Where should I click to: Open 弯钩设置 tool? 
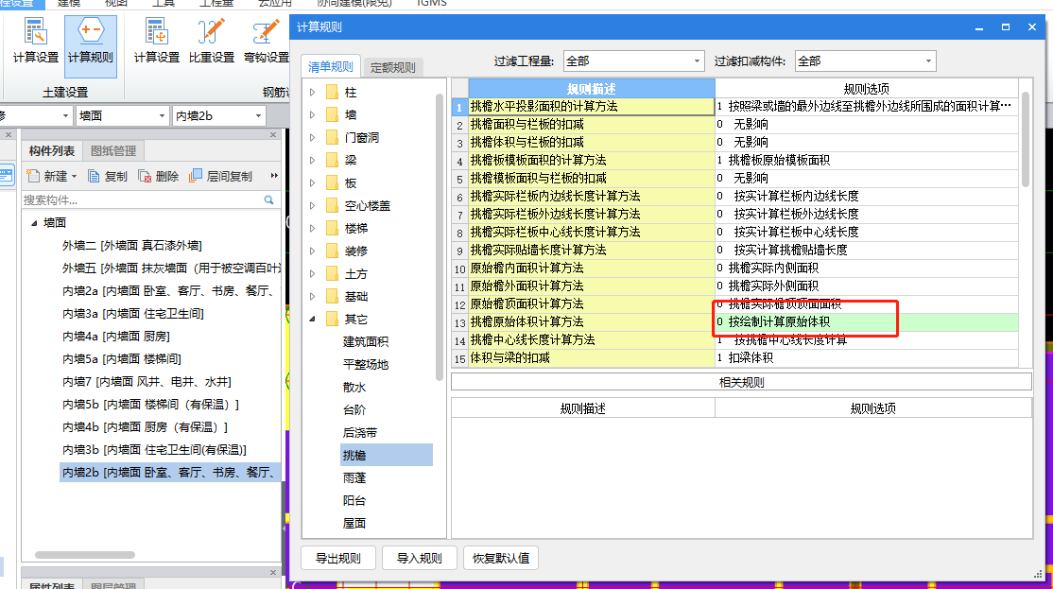pyautogui.click(x=266, y=42)
